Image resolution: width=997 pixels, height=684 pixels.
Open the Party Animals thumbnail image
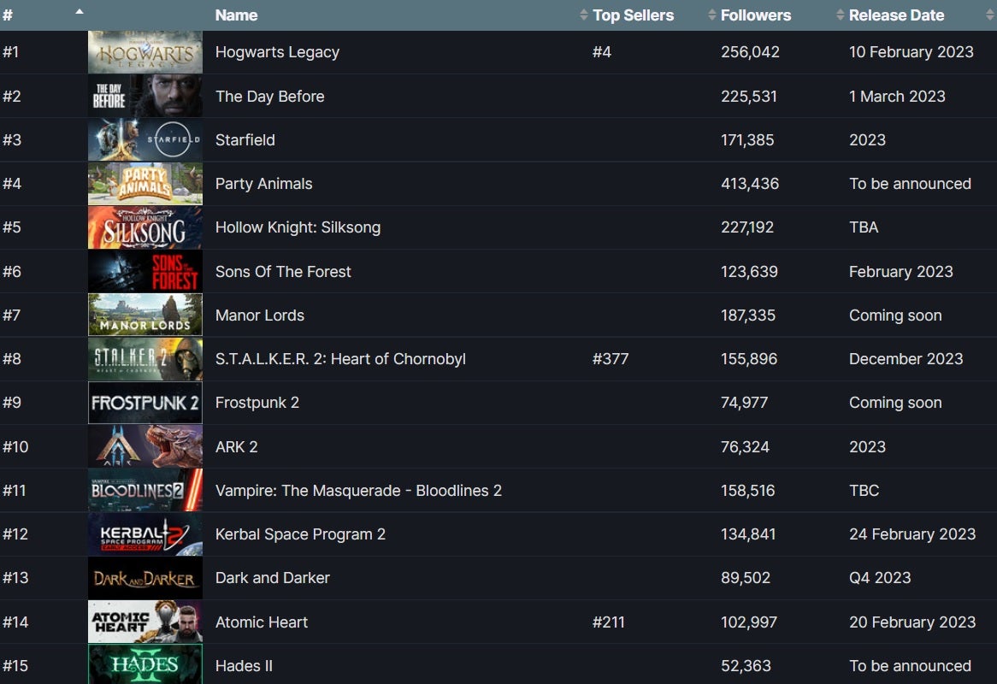pyautogui.click(x=145, y=184)
